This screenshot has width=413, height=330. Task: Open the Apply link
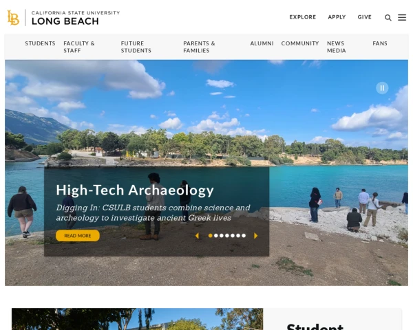[337, 17]
